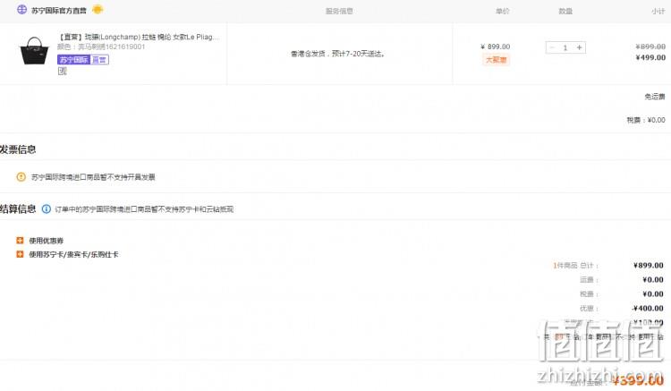Click the quantity input field showing 1

[x=565, y=47]
